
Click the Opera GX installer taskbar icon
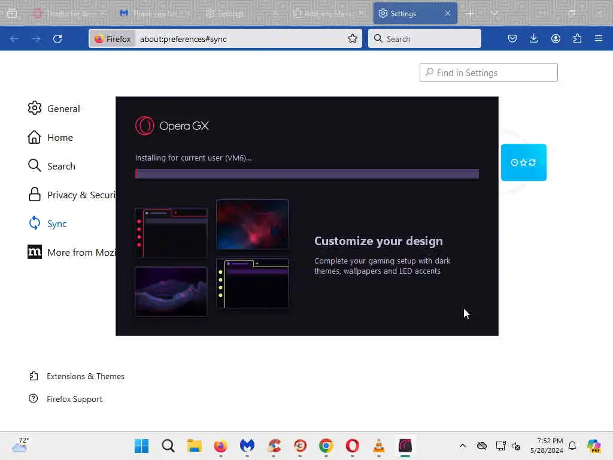coord(405,446)
